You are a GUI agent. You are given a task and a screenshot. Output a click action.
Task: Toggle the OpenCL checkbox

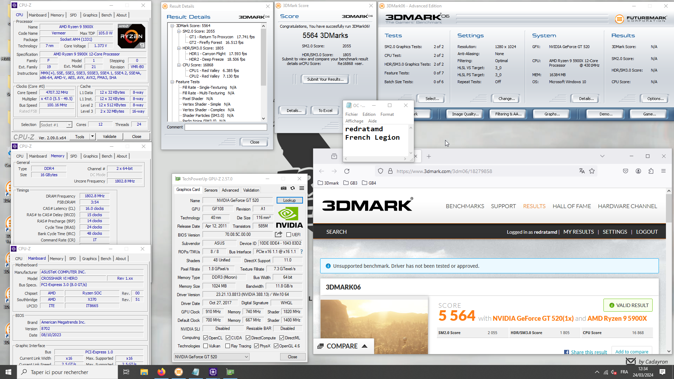tap(206, 338)
